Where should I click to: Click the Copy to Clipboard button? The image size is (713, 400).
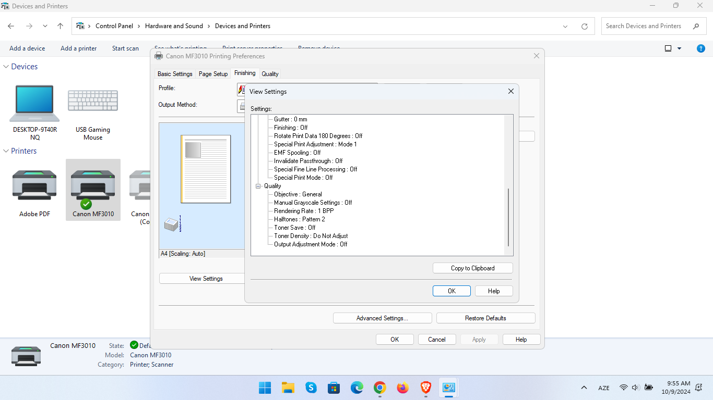[x=473, y=268]
